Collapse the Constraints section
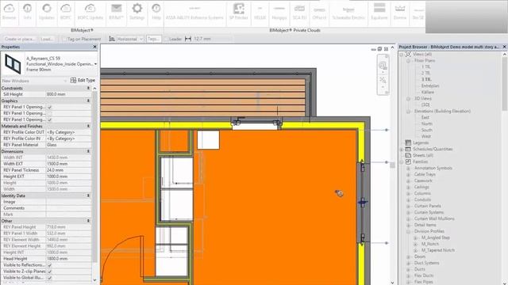The width and height of the screenshot is (508, 285). 88,88
